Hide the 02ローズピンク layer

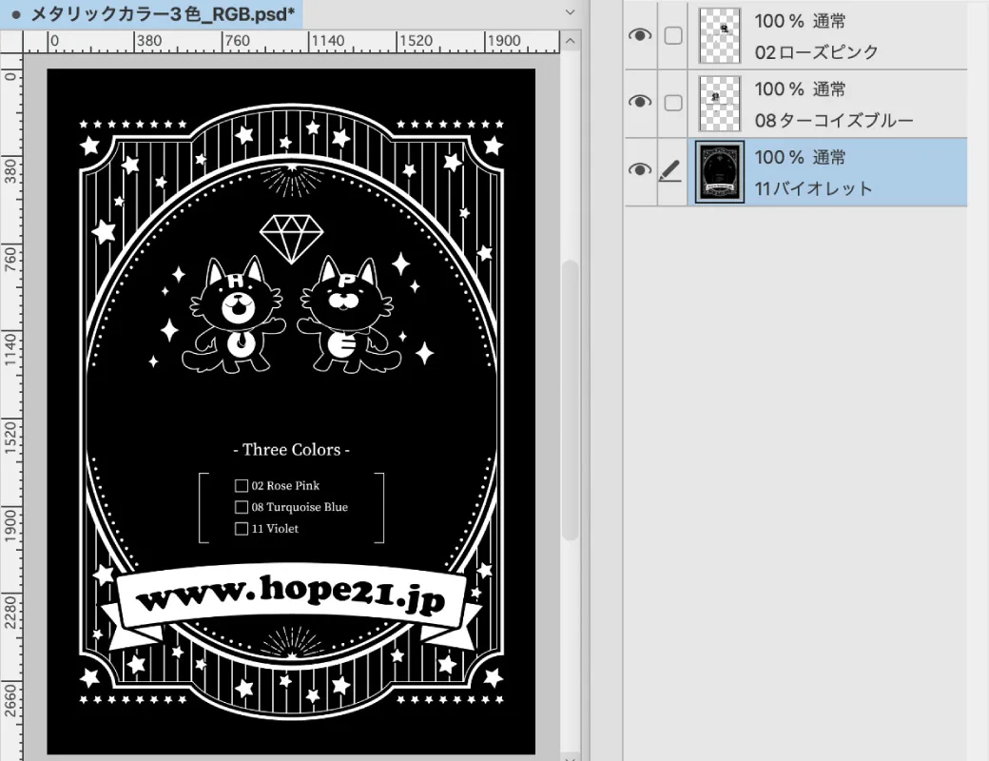click(641, 35)
